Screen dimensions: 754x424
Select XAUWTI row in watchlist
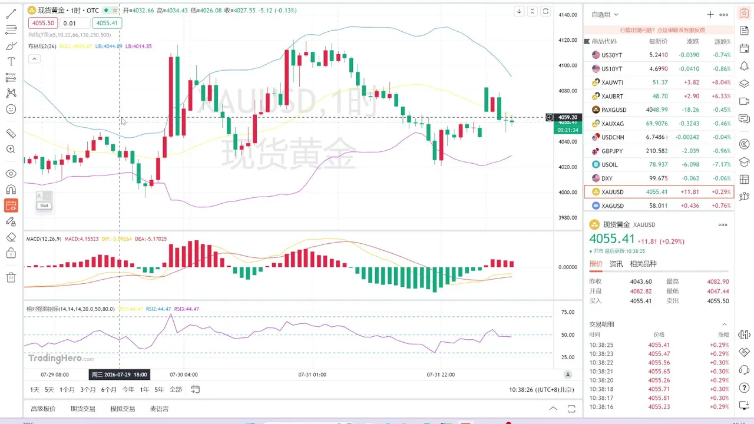click(x=659, y=82)
